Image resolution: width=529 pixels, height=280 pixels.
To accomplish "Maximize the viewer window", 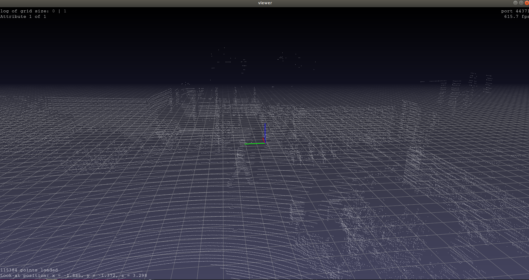I will pyautogui.click(x=521, y=3).
